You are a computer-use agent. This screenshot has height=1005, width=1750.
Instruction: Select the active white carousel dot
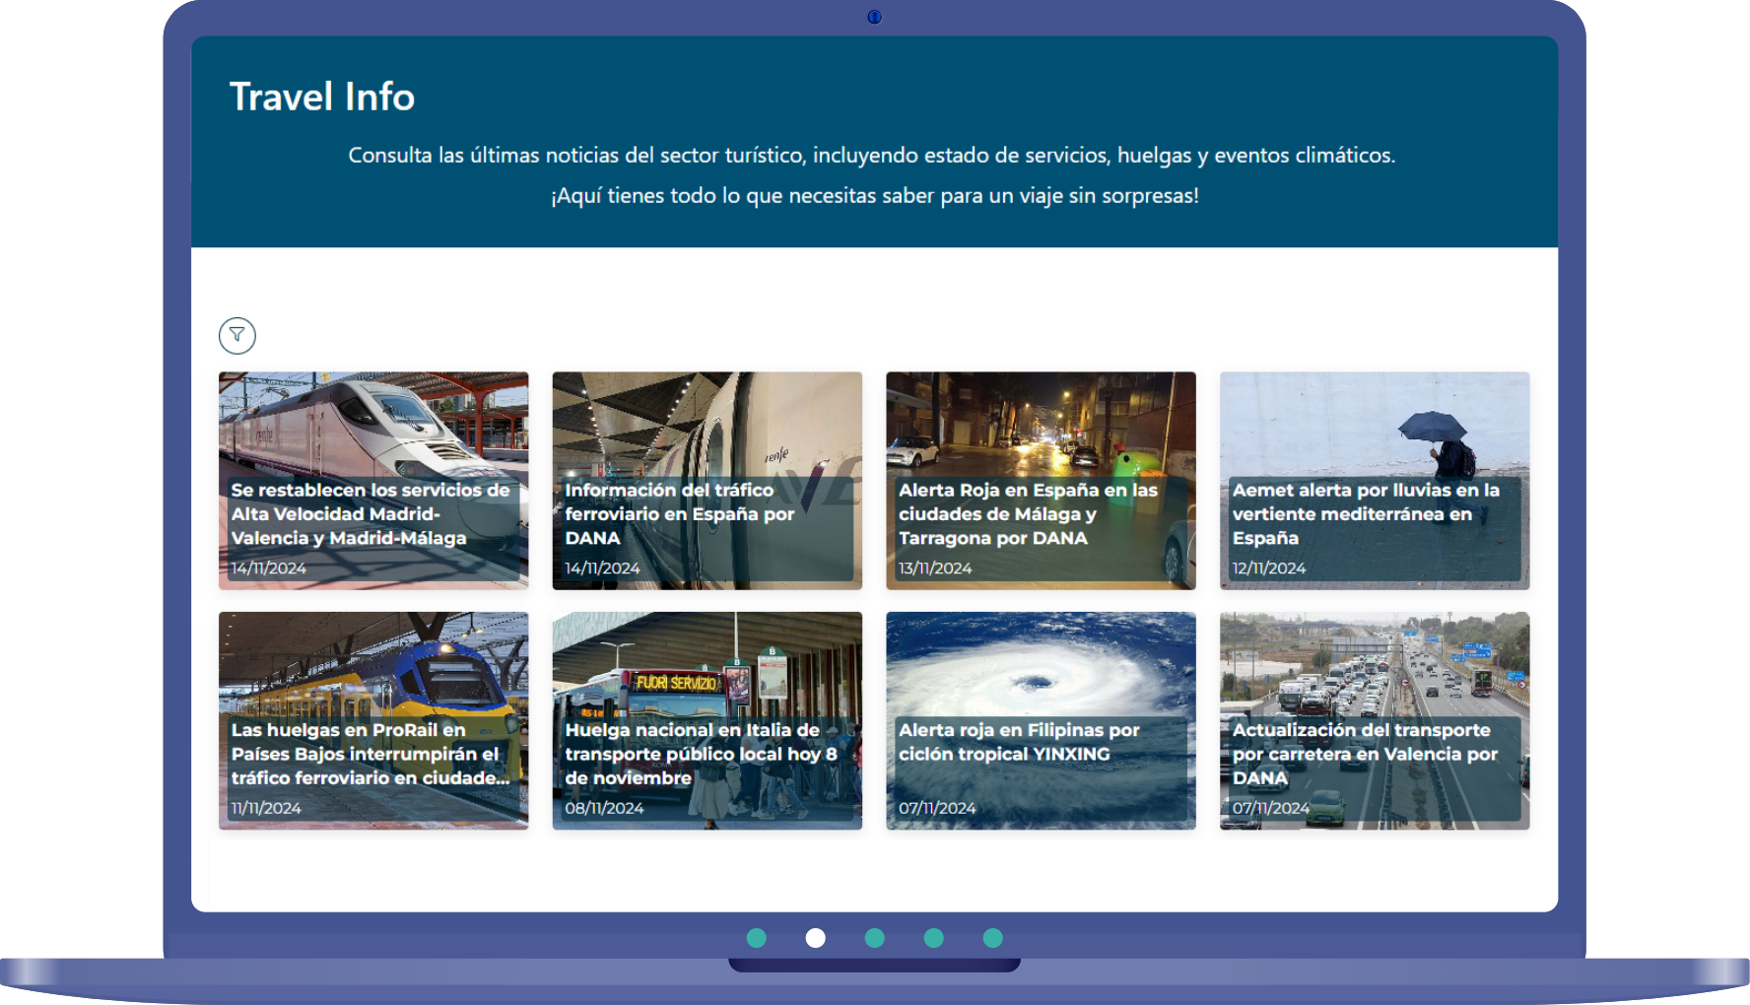(x=816, y=938)
